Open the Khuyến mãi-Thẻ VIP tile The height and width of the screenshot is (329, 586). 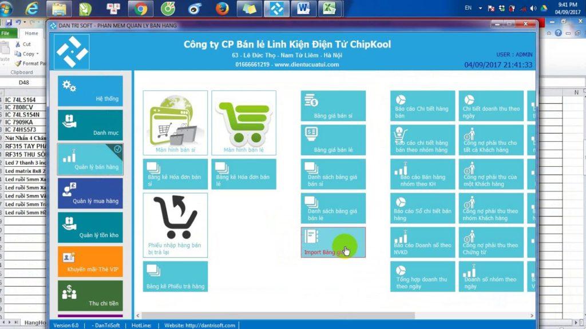pyautogui.click(x=90, y=262)
